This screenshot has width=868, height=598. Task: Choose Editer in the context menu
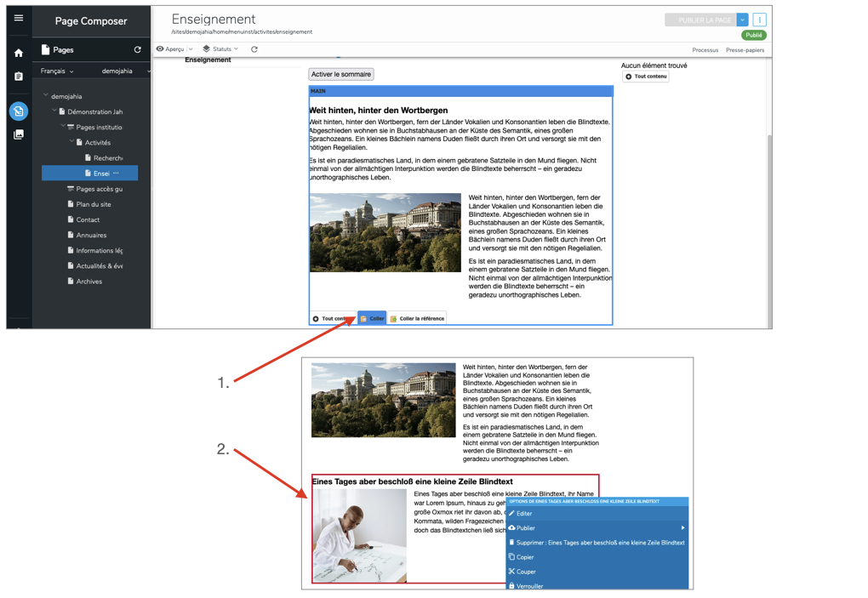click(x=524, y=514)
